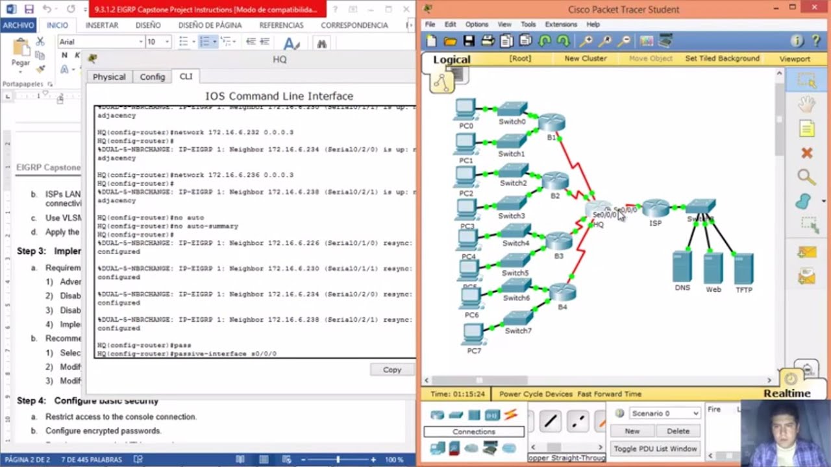The image size is (831, 467).
Task: Open the drawing palette in Packet Tracer
Action: pos(646,41)
